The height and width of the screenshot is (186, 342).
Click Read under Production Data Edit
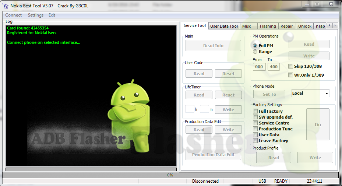[199, 129]
